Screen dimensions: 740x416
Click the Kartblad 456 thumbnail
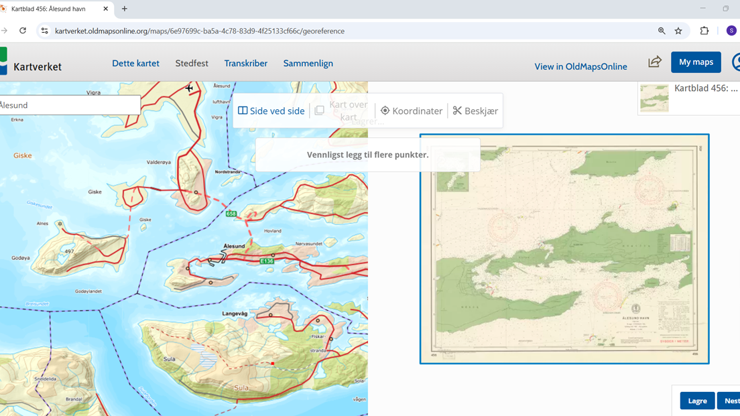(654, 98)
